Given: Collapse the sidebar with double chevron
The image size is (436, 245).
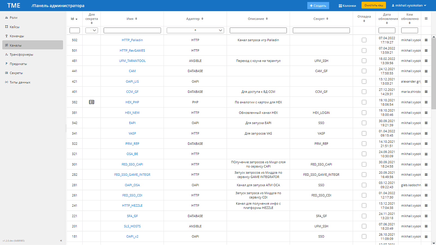Looking at the screenshot, I should coord(61,241).
